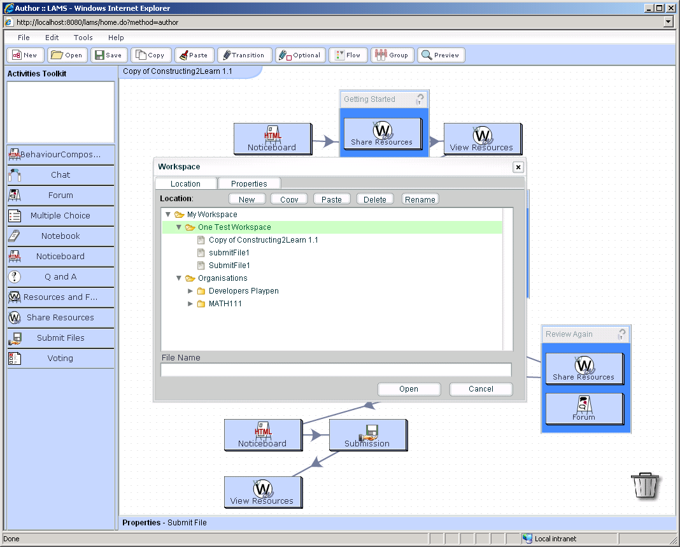Click the Transition toolbar button
The width and height of the screenshot is (680, 547).
pyautogui.click(x=244, y=55)
